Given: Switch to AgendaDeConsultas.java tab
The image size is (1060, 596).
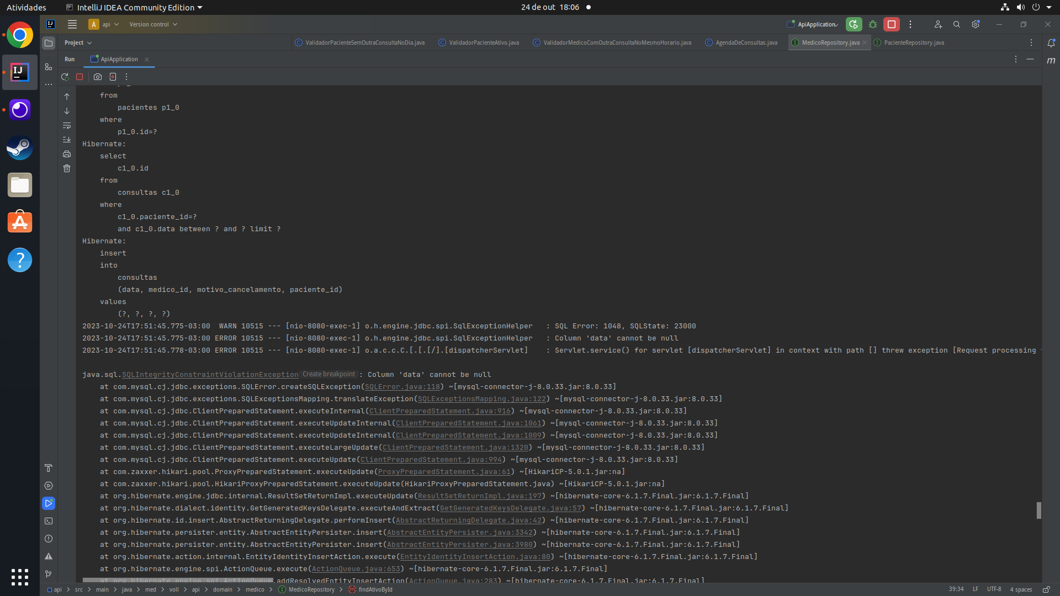Looking at the screenshot, I should pyautogui.click(x=741, y=42).
